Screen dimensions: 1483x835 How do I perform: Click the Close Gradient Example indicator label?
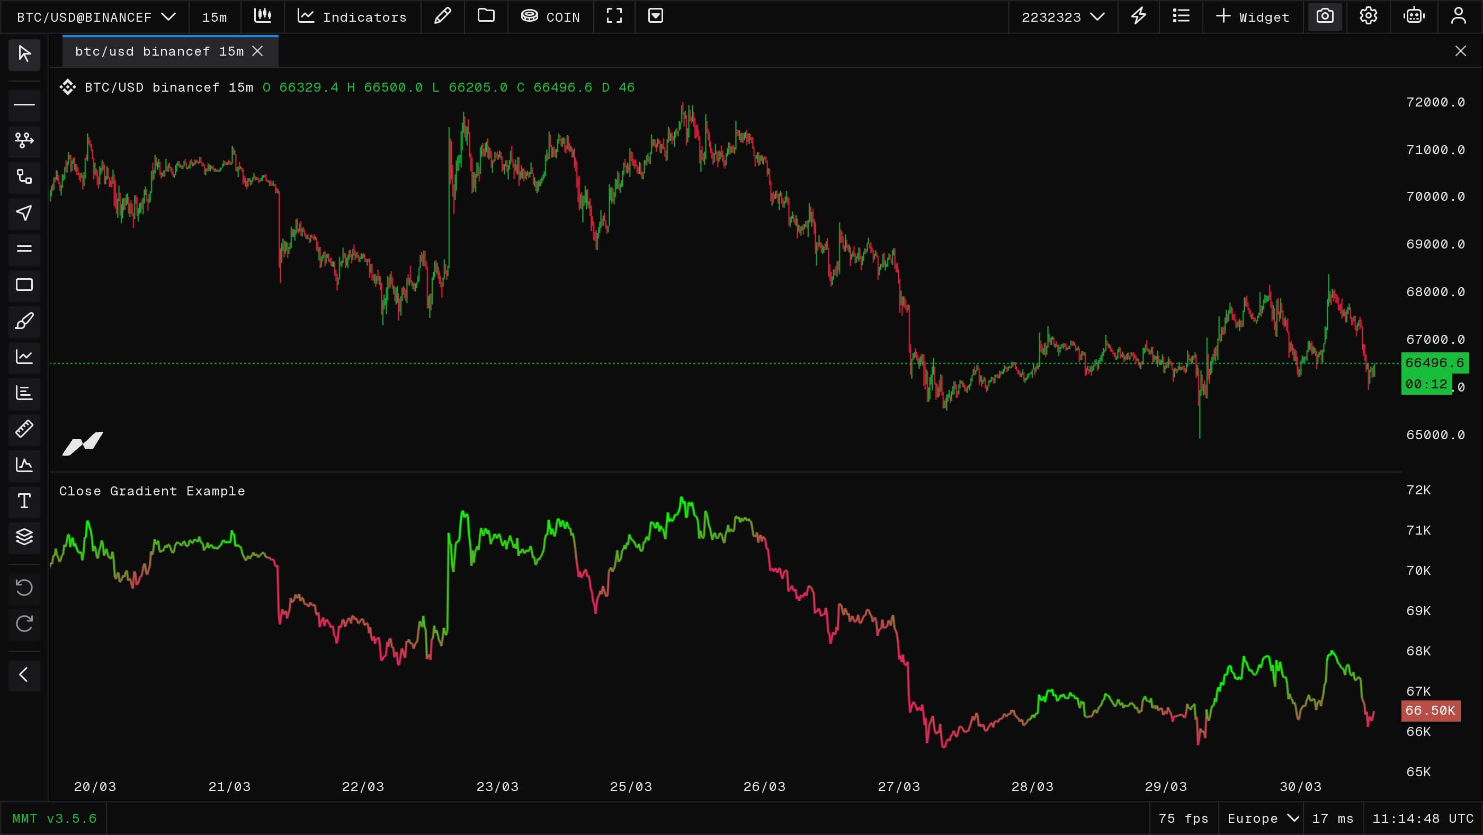pos(152,491)
